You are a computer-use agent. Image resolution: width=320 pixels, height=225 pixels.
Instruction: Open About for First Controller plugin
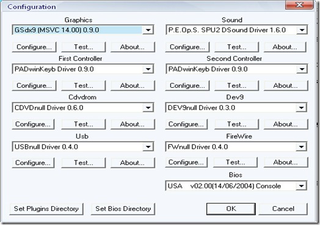tap(133, 85)
